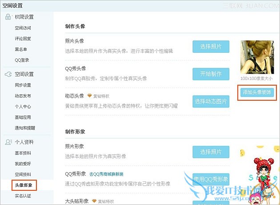Open 空间访问 in the sidebar
The image size is (280, 205).
click(x=23, y=28)
